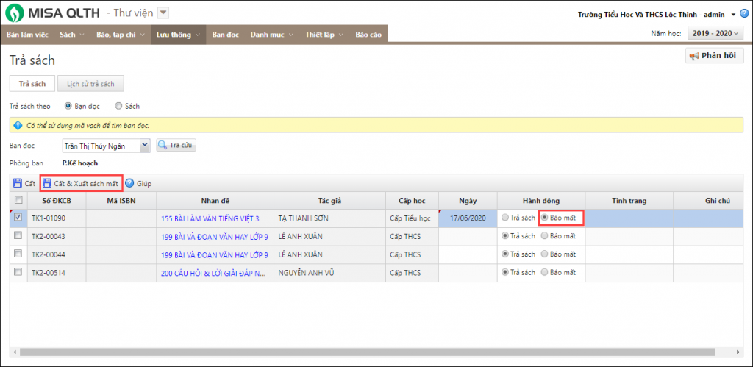Image resolution: width=753 pixels, height=367 pixels.
Task: Expand the Thiết lập menu
Action: 324,35
